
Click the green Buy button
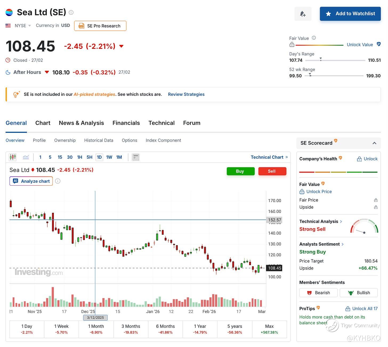[x=240, y=171]
